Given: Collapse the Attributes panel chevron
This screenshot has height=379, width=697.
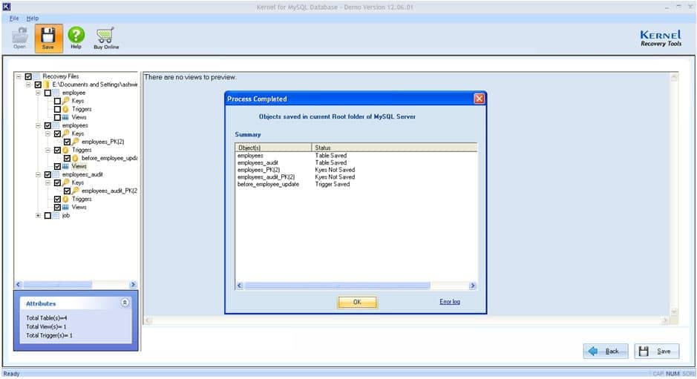Looking at the screenshot, I should [x=125, y=303].
